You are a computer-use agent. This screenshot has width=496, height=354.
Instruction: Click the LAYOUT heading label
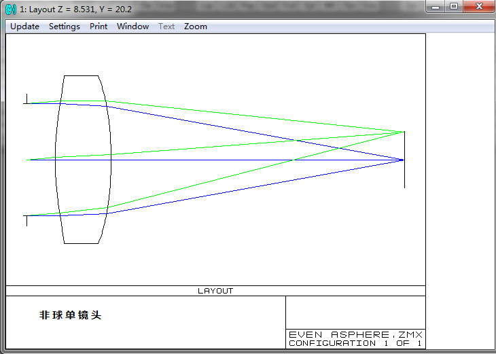click(x=215, y=291)
